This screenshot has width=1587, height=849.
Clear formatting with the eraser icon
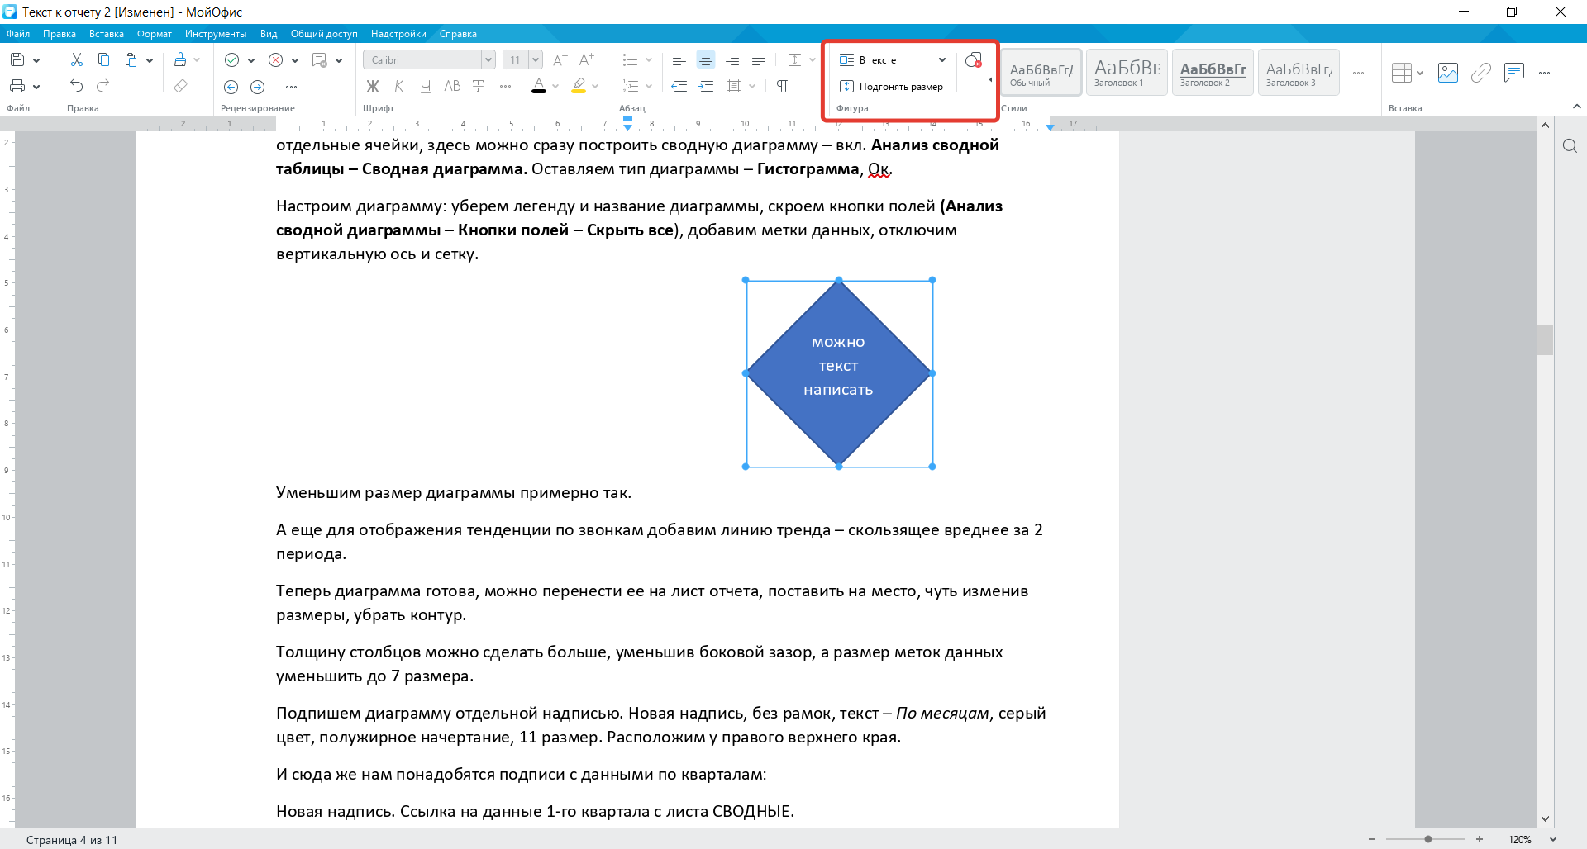[x=180, y=86]
